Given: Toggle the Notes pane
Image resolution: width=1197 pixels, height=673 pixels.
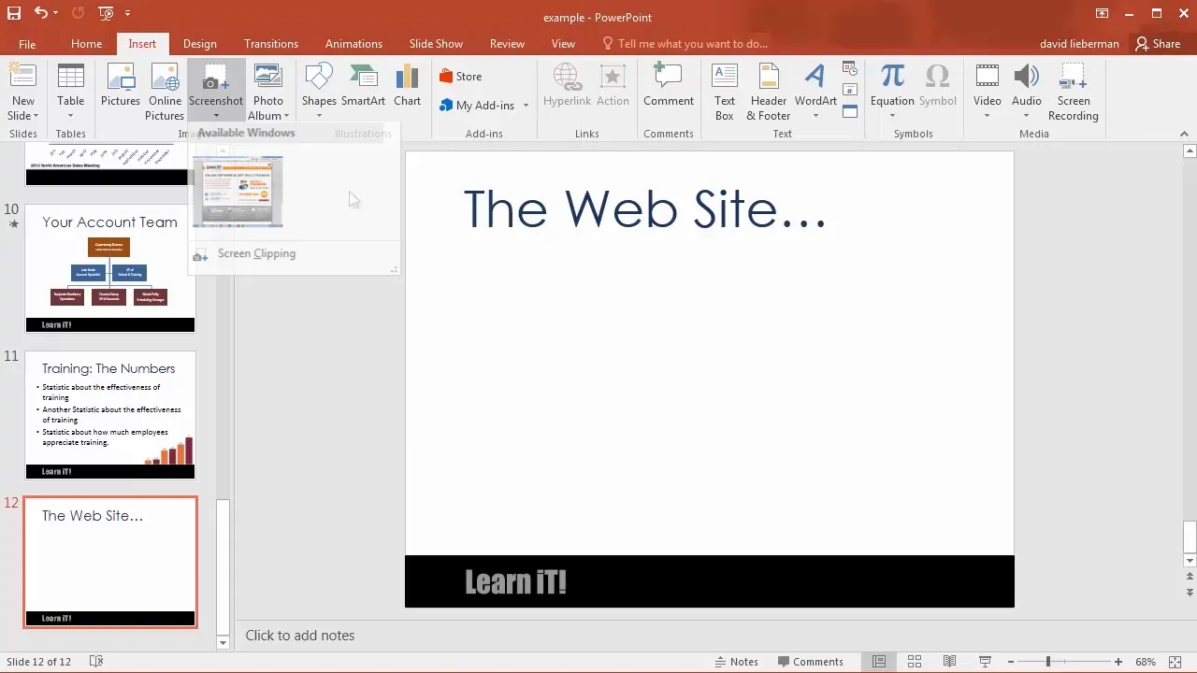Looking at the screenshot, I should click(x=736, y=662).
